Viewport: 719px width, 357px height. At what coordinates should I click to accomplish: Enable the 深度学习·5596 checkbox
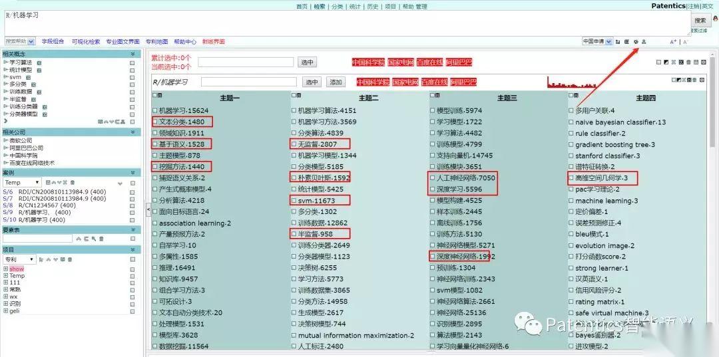pos(433,189)
